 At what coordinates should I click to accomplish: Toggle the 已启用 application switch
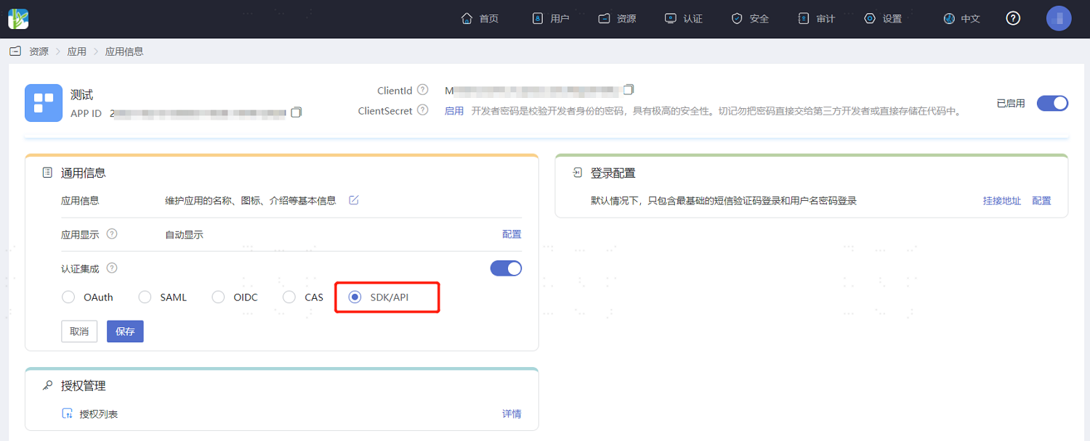tap(1052, 103)
